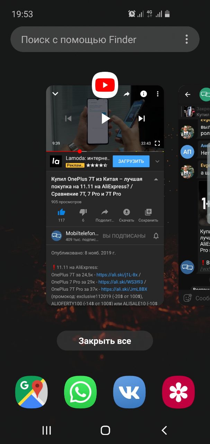
Task: Open WhatsApp app
Action: click(80, 392)
